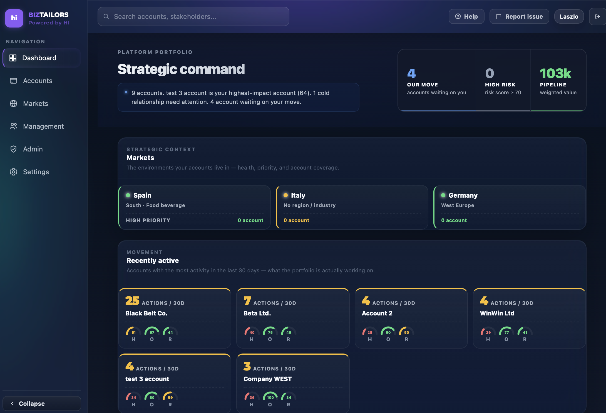This screenshot has height=413, width=606.
Task: Open the Dashboard navigation icon
Action: [x=14, y=58]
